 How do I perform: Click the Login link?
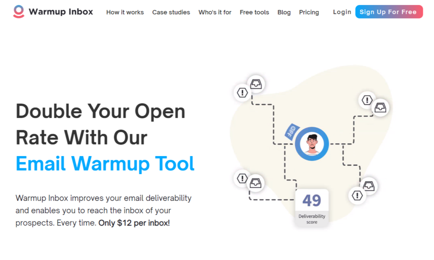342,12
